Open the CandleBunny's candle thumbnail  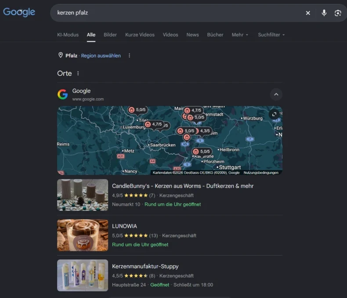coord(83,195)
